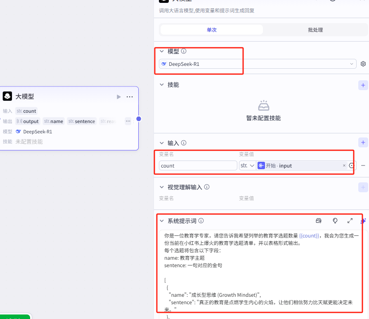Click the count variable name input field
369x319 pixels.
pyautogui.click(x=198, y=165)
